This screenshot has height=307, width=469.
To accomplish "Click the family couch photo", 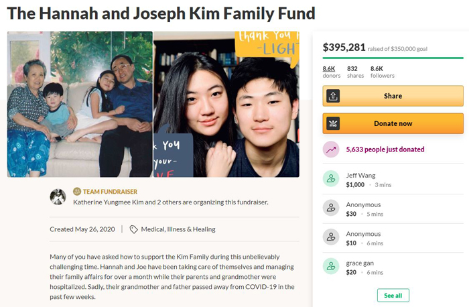I will [80, 104].
